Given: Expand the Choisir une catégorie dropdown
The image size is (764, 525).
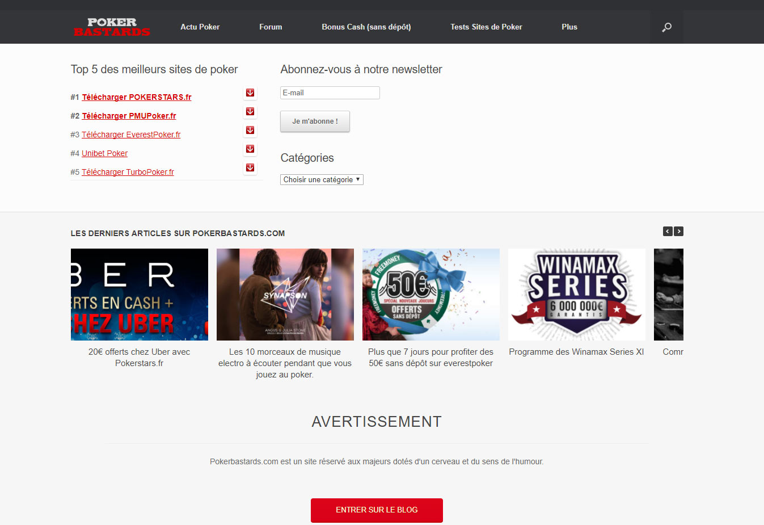Looking at the screenshot, I should point(322,179).
